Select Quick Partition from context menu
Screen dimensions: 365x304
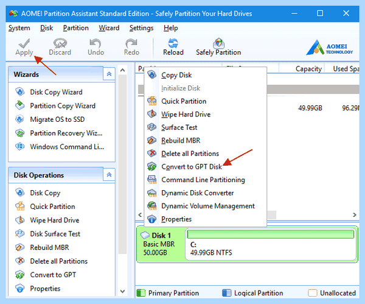pyautogui.click(x=206, y=101)
